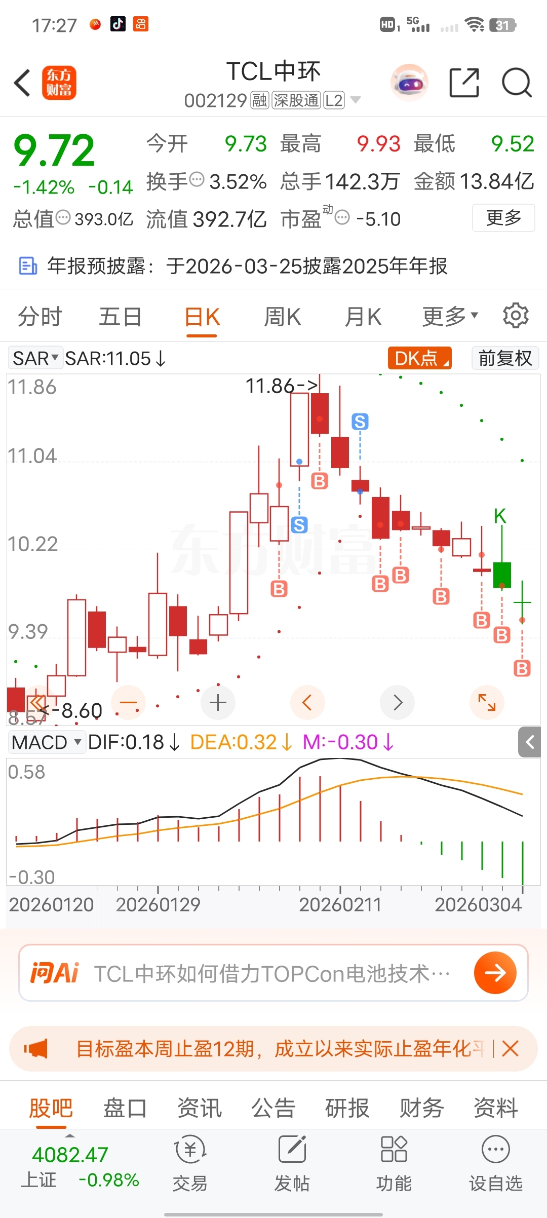Expand the collapsed side panel arrow

530,742
